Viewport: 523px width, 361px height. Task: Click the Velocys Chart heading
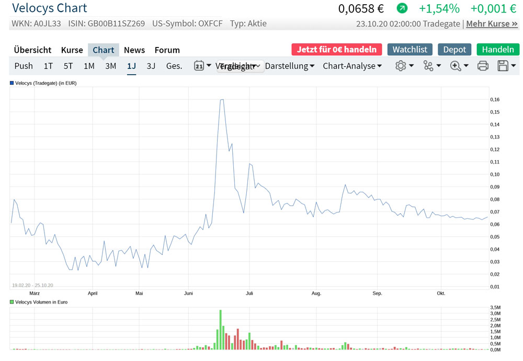click(x=49, y=8)
